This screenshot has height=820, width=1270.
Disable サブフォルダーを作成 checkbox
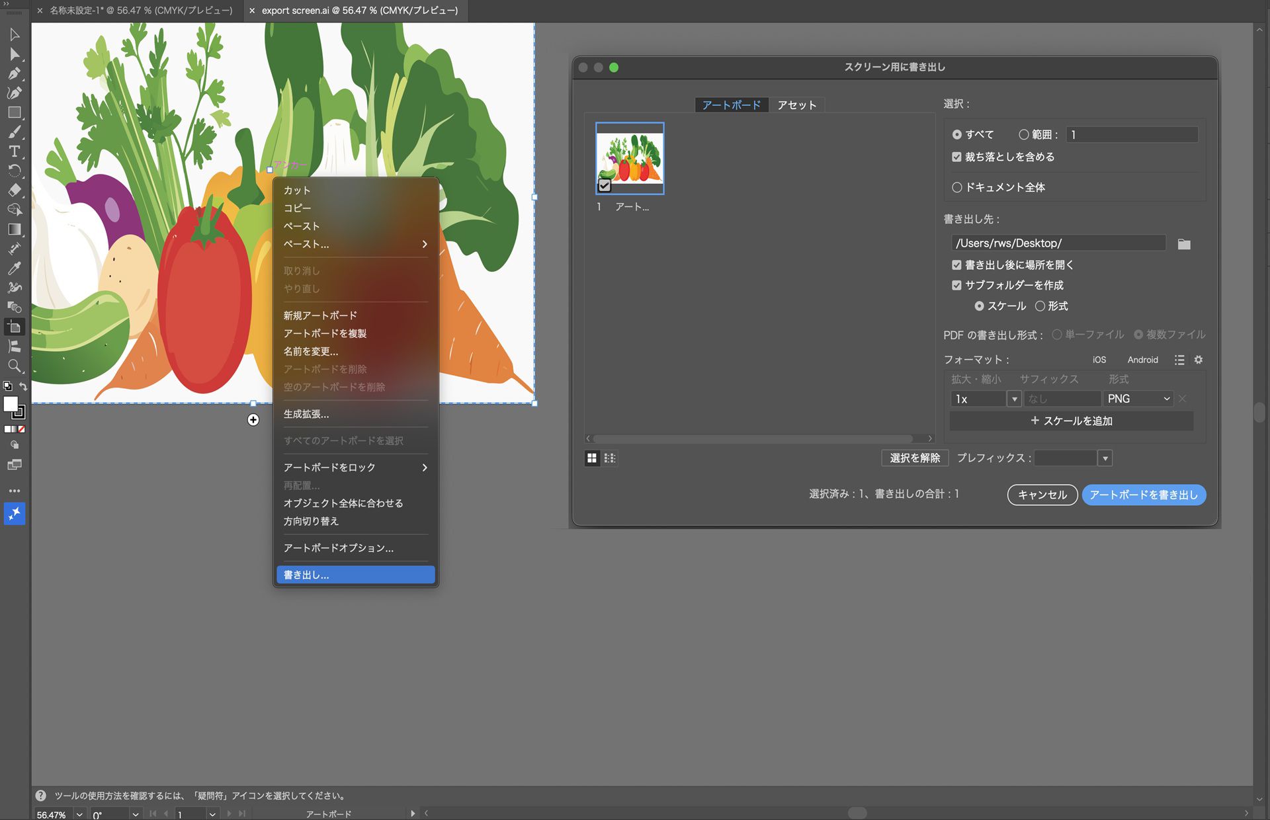956,285
